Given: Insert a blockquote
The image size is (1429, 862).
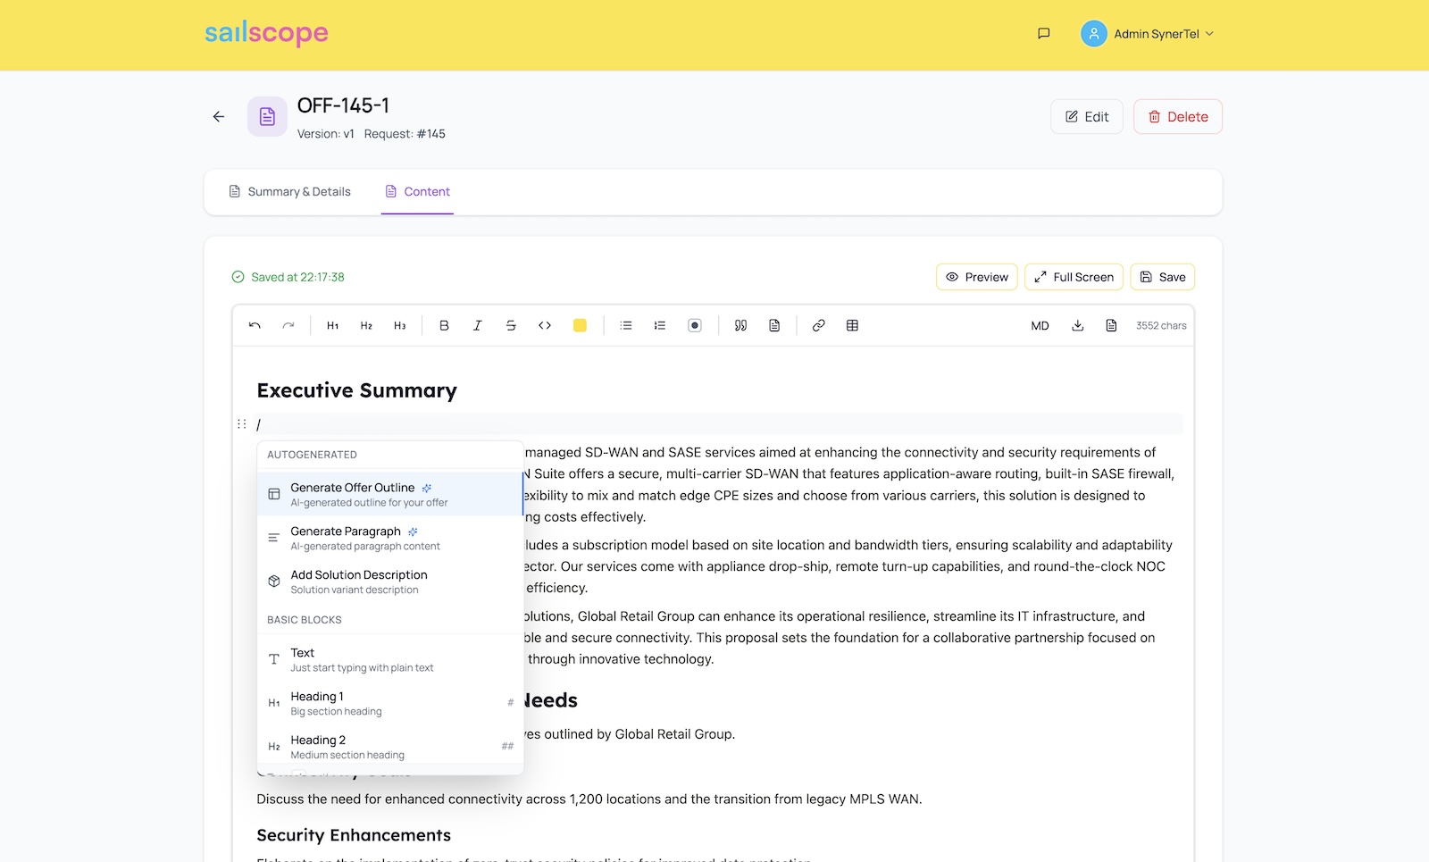Looking at the screenshot, I should click(x=740, y=326).
